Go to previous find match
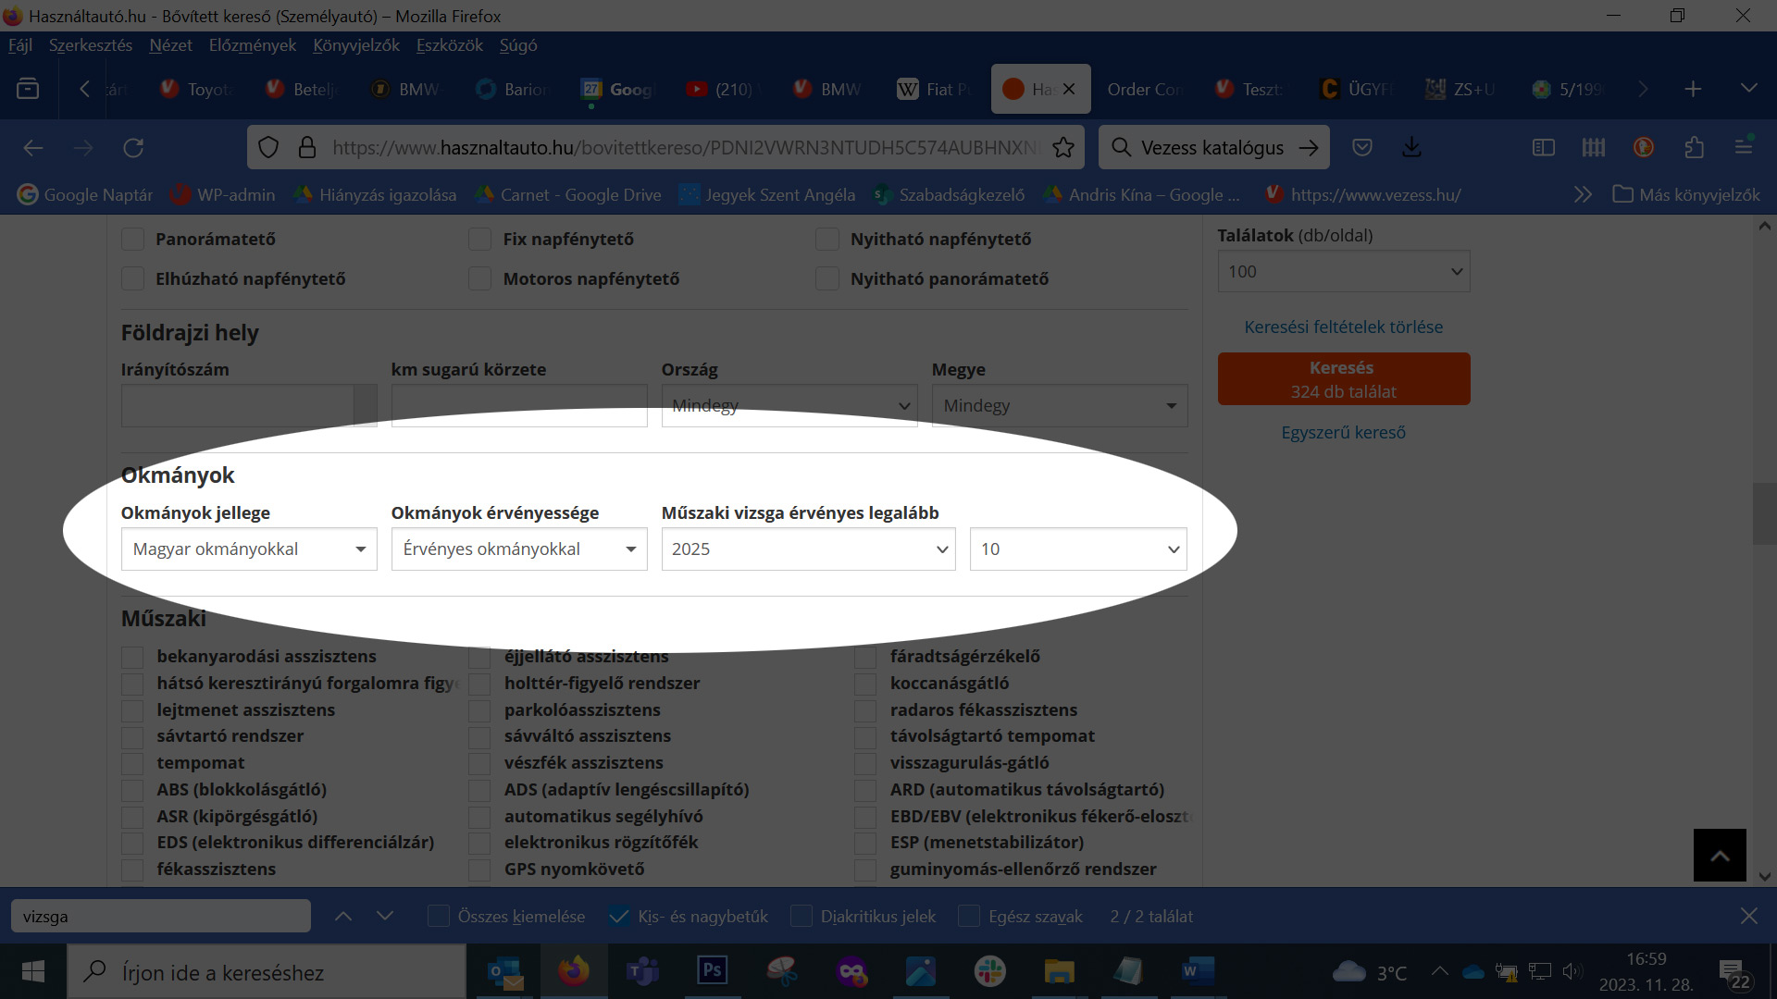Viewport: 1777px width, 999px height. (x=343, y=916)
